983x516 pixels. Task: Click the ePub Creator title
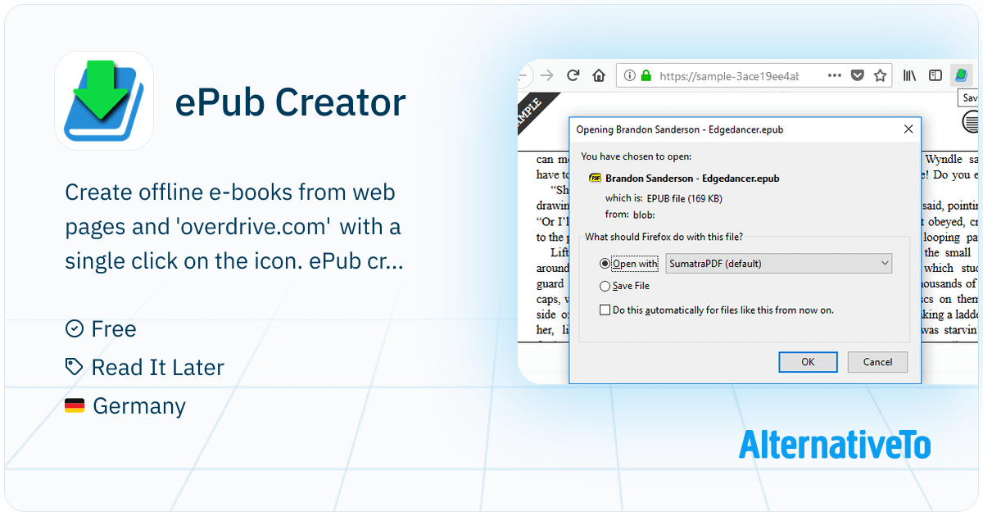tap(291, 102)
